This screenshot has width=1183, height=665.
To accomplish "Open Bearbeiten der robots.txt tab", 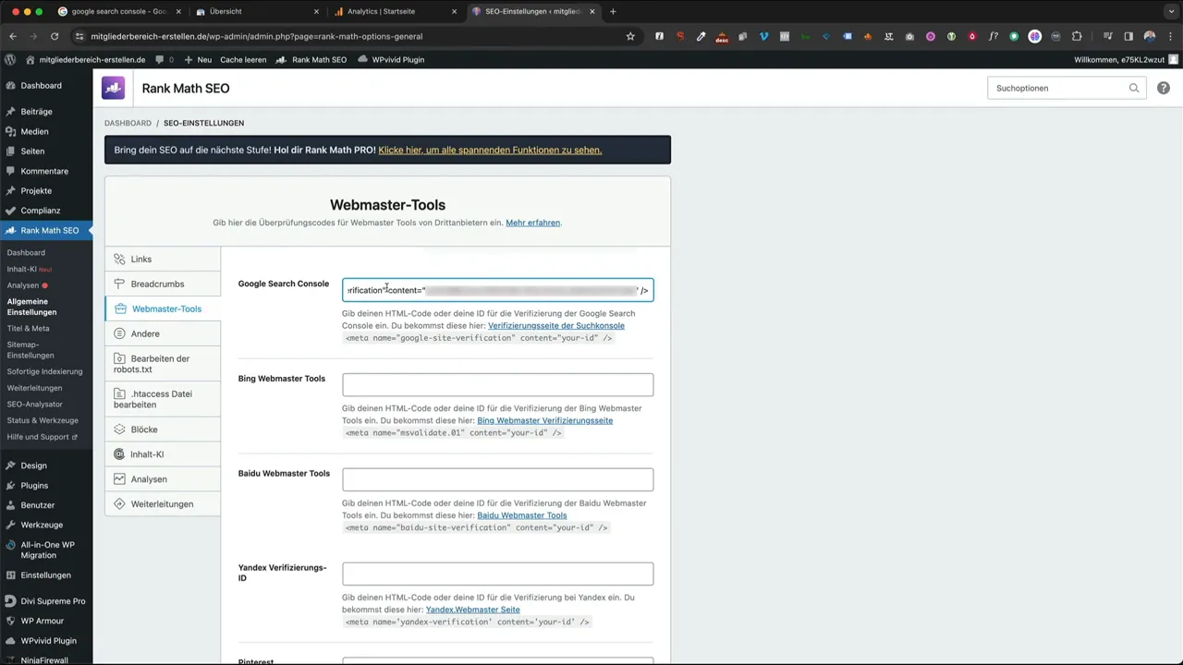I will click(160, 364).
